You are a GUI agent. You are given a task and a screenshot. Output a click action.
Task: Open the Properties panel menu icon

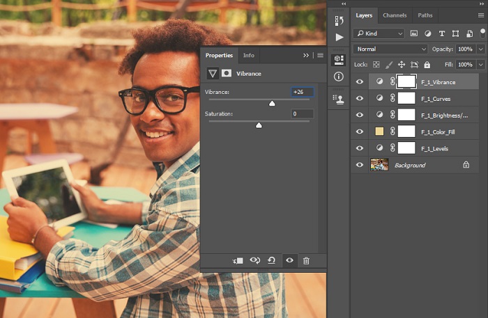320,55
